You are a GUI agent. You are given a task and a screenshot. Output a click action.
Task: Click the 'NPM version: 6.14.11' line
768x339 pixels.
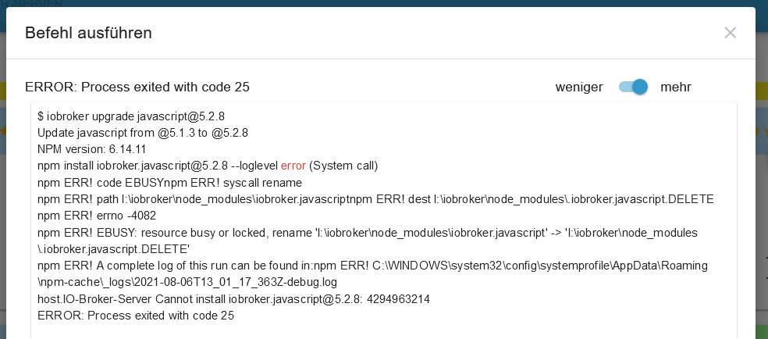click(x=92, y=149)
